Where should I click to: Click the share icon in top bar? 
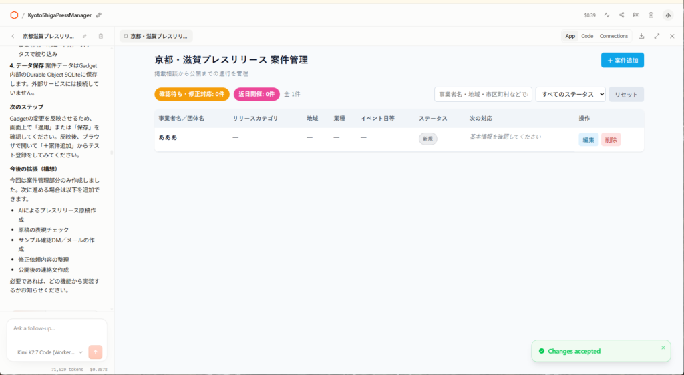click(x=622, y=15)
